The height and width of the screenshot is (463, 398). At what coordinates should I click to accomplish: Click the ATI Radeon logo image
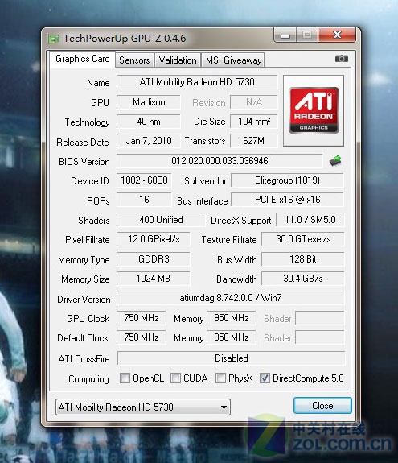pyautogui.click(x=314, y=110)
